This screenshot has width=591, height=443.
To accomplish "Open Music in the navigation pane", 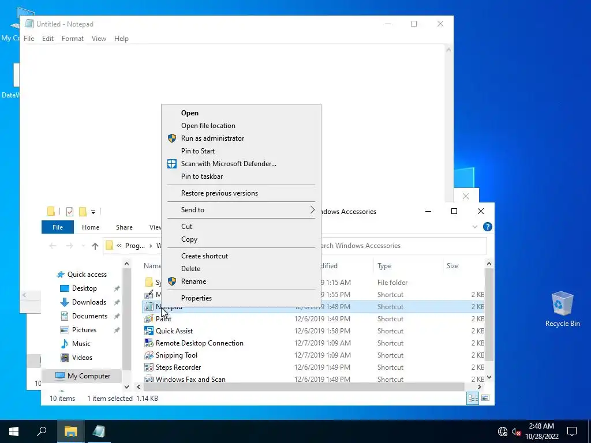I will [x=81, y=344].
